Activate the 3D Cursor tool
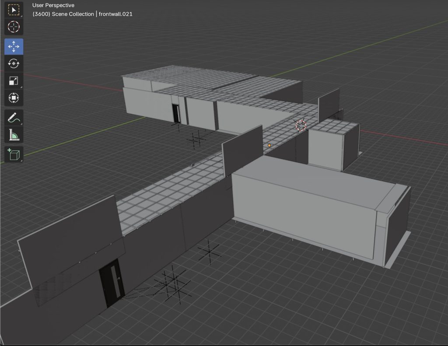The height and width of the screenshot is (346, 448). pos(14,27)
